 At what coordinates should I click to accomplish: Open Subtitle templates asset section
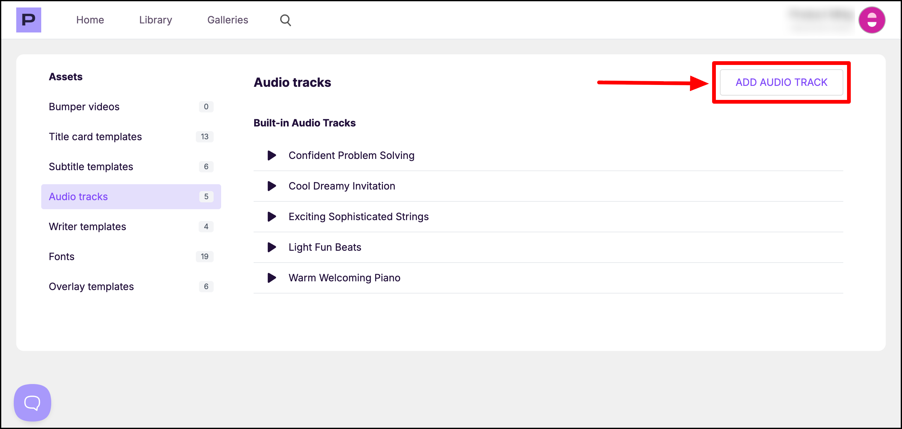click(x=91, y=166)
